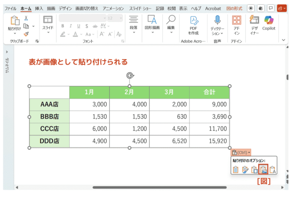Image resolution: width=291 pixels, height=199 pixels.
Task: Expand the thumbnail pane chevron
Action: [x=7, y=52]
